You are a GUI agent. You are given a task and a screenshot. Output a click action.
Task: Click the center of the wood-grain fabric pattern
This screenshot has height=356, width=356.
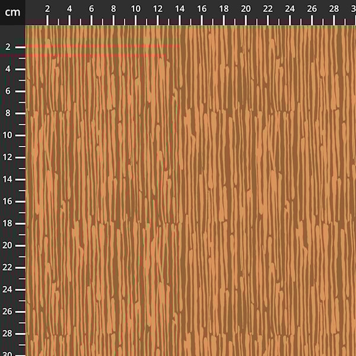pyautogui.click(x=190, y=190)
